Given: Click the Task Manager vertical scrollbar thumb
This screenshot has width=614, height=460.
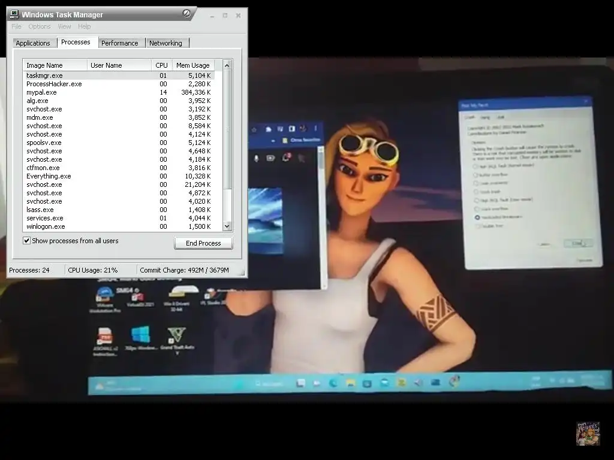Looking at the screenshot, I should tap(227, 129).
